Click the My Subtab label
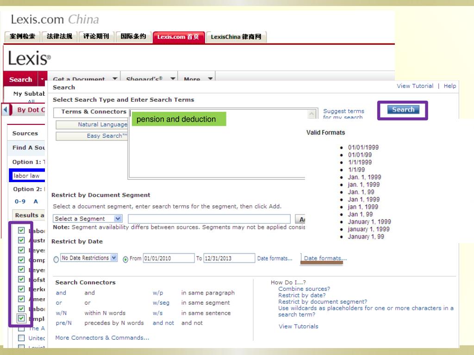Image resolution: width=474 pixels, height=355 pixels. click(x=29, y=93)
